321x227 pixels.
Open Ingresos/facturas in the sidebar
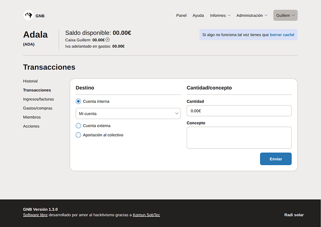[38, 99]
